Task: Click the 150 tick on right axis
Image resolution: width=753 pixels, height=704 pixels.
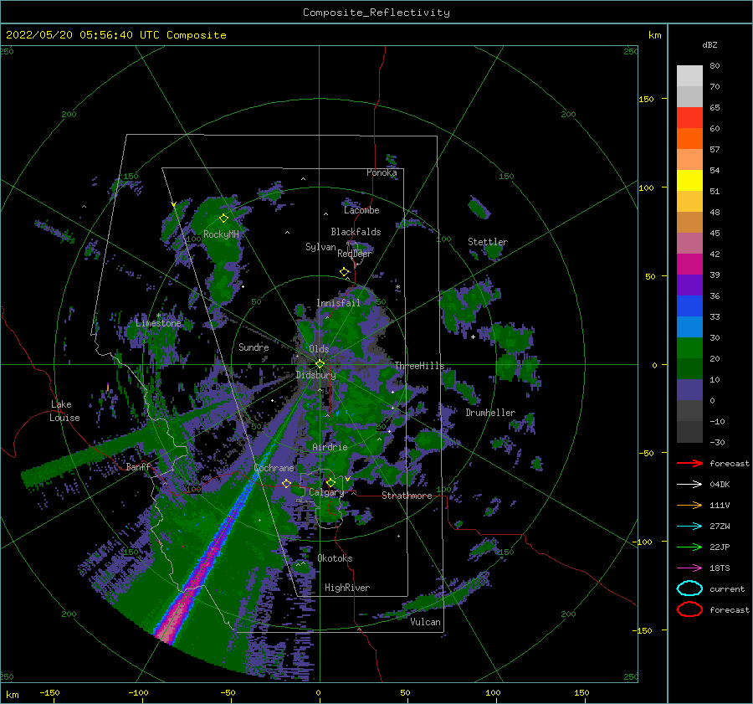Action: coord(646,99)
